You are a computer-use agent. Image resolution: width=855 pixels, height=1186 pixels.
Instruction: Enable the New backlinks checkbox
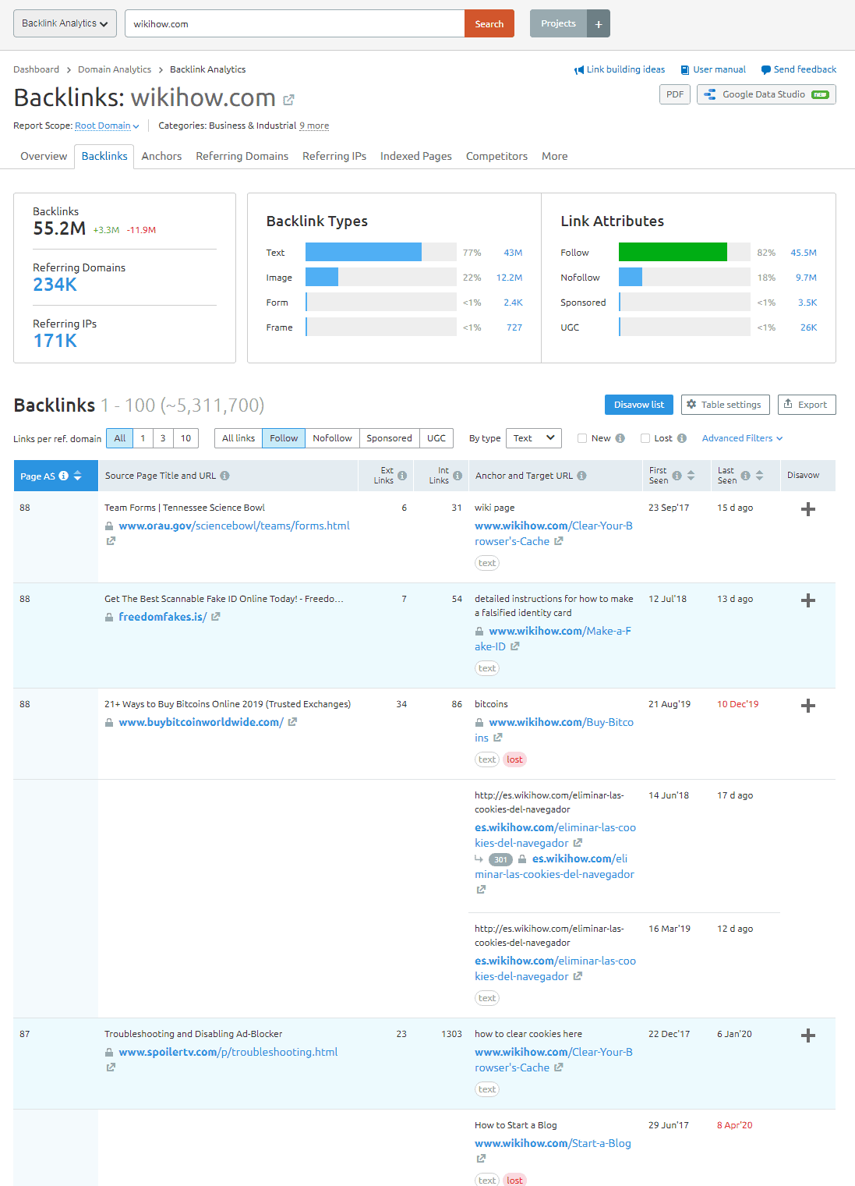pos(582,438)
